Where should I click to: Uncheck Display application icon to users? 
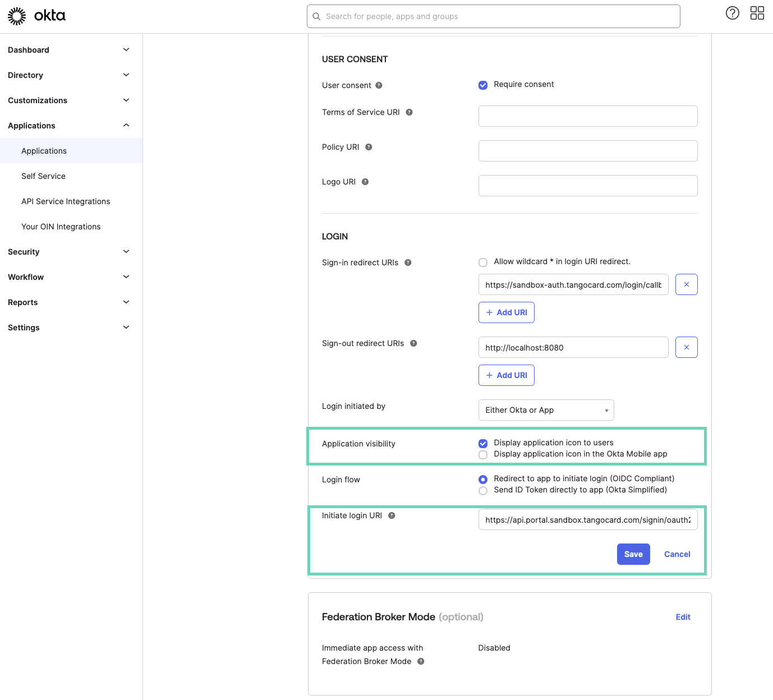pos(483,444)
